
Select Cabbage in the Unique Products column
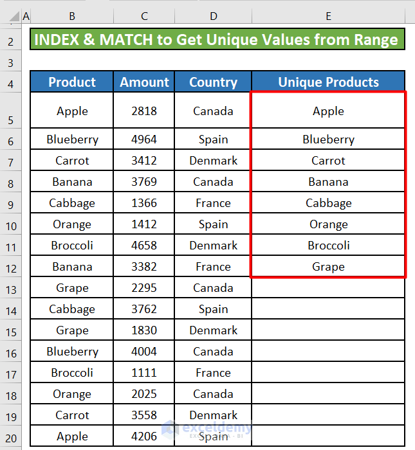tap(328, 203)
